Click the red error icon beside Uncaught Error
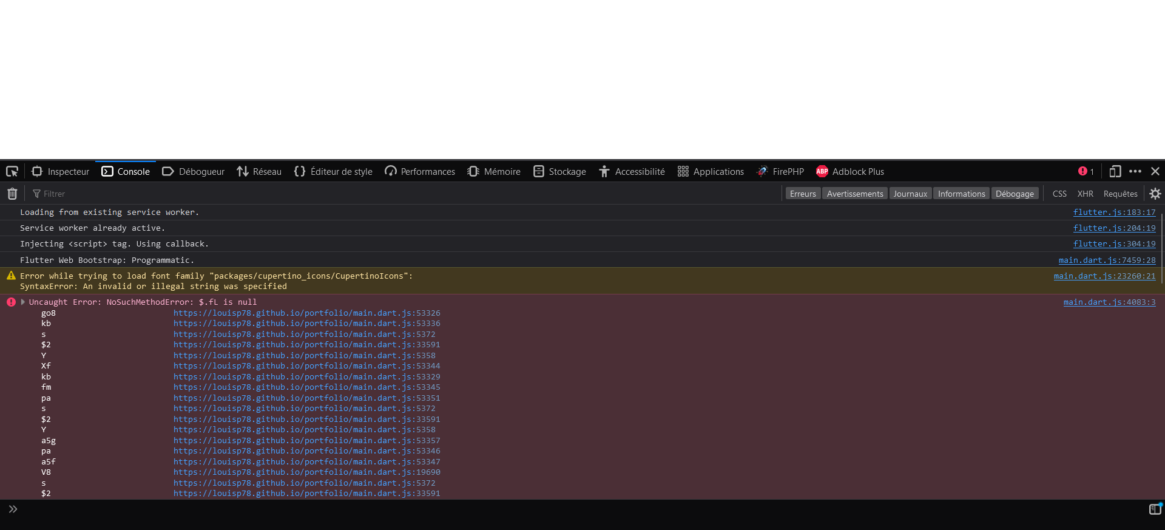The height and width of the screenshot is (530, 1165). [x=11, y=302]
